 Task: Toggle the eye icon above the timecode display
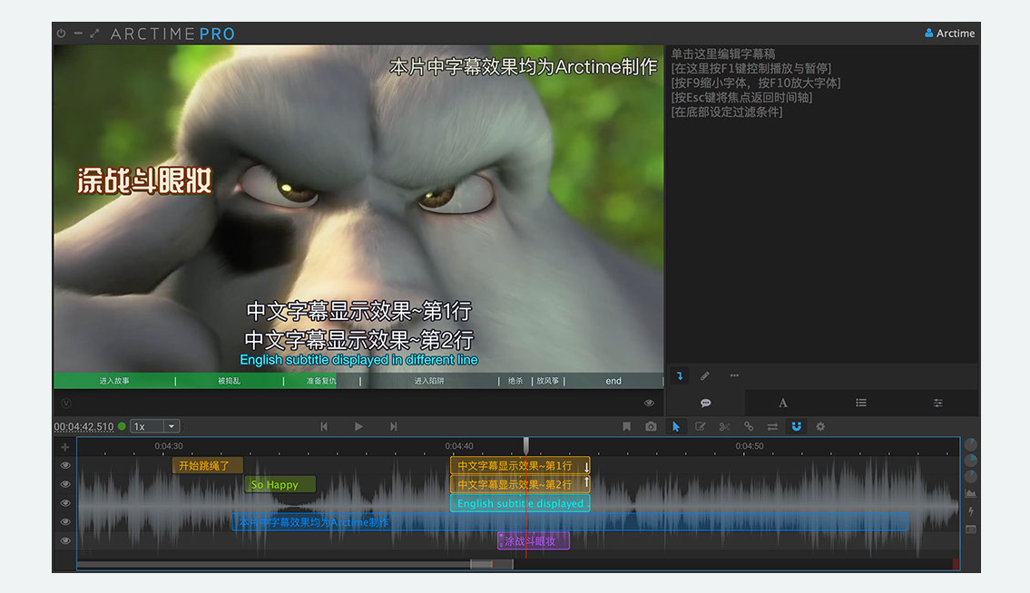(x=649, y=403)
